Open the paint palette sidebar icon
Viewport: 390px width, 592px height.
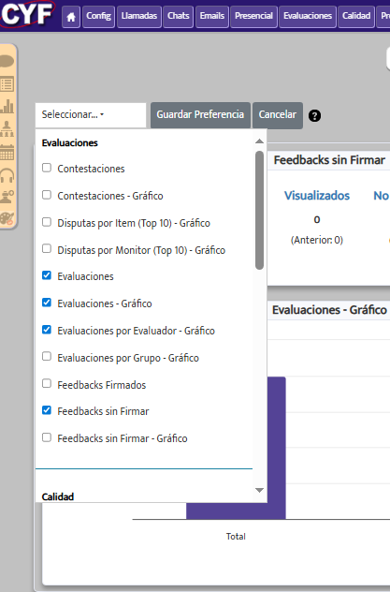[7, 218]
